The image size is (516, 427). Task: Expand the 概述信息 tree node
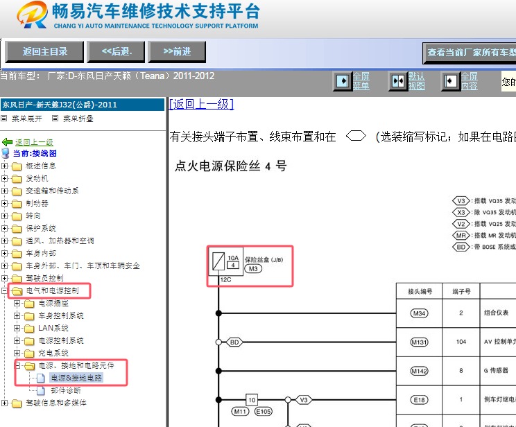4,166
